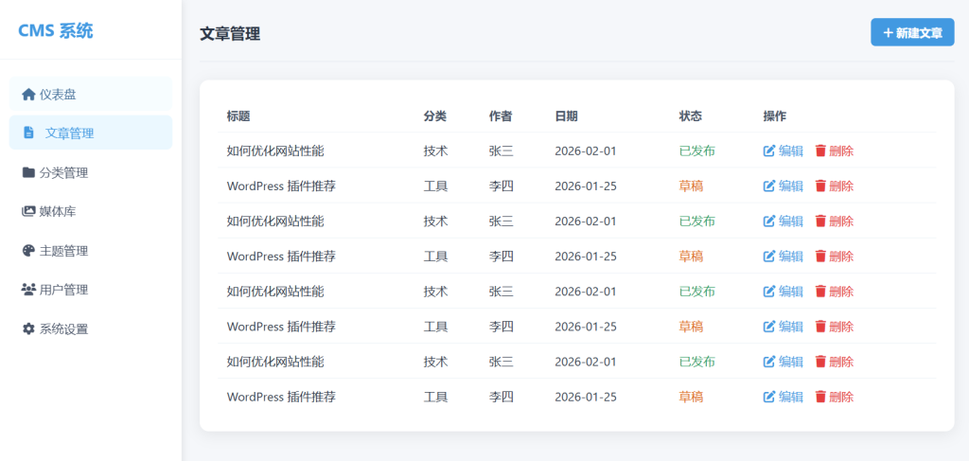The height and width of the screenshot is (461, 969).
Task: Click the pencil edit icon in the first row
Action: [x=769, y=151]
